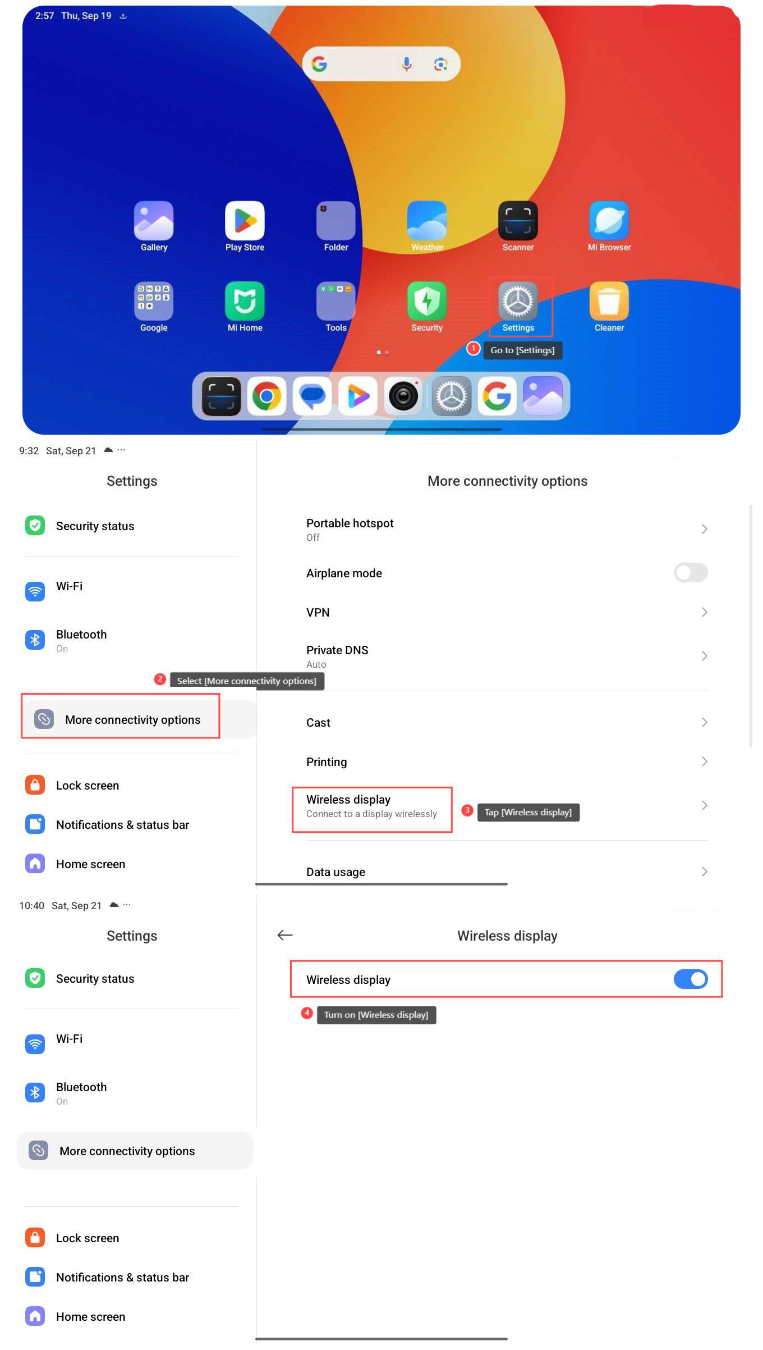
Task: Go back with the arrow beside Wireless display
Action: click(285, 935)
